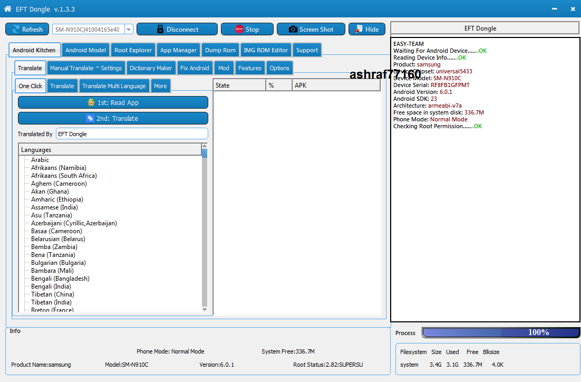Click the home icon in title bar
581x382 pixels.
pos(7,8)
